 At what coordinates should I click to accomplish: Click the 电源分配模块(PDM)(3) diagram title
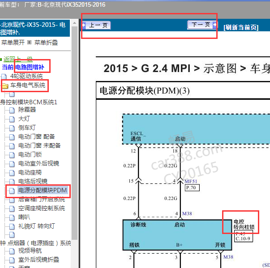[145, 91]
